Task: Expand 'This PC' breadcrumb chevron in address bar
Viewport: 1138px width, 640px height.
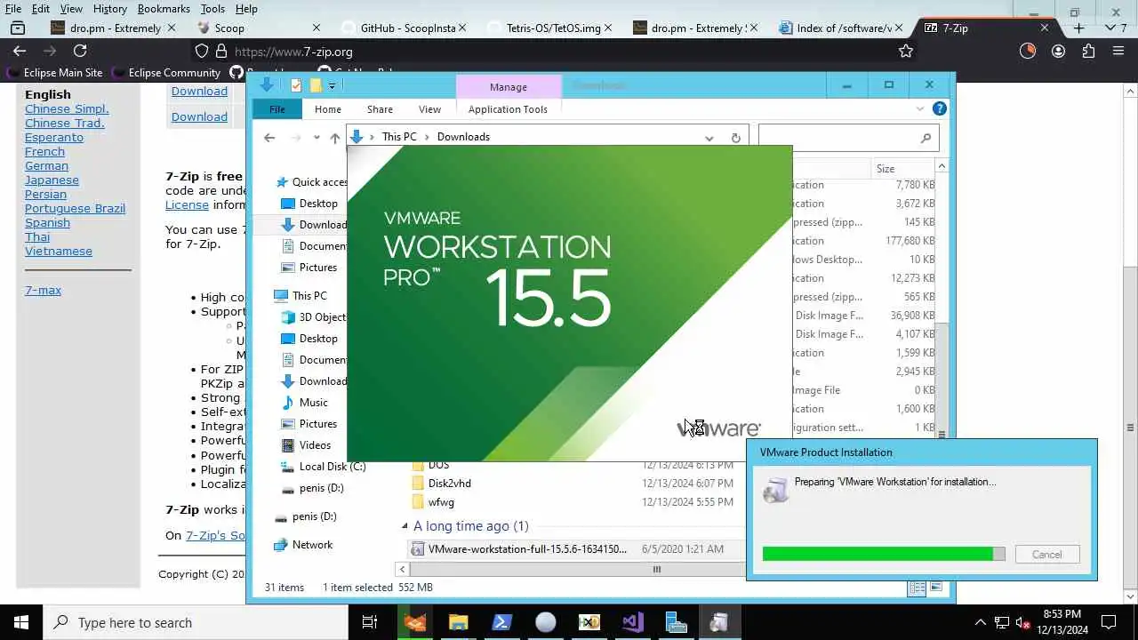Action: coord(427,137)
